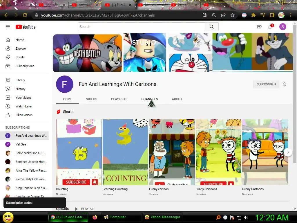
Task: Click the zoom magnifier icon in address bar
Action: pos(214,15)
